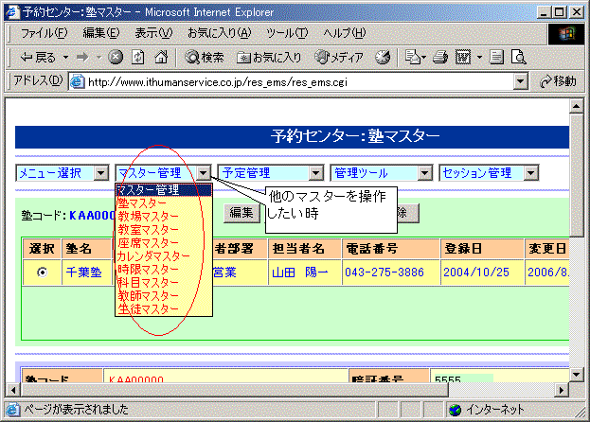The height and width of the screenshot is (422, 590).
Task: Go to the Home page icon
Action: point(161,57)
